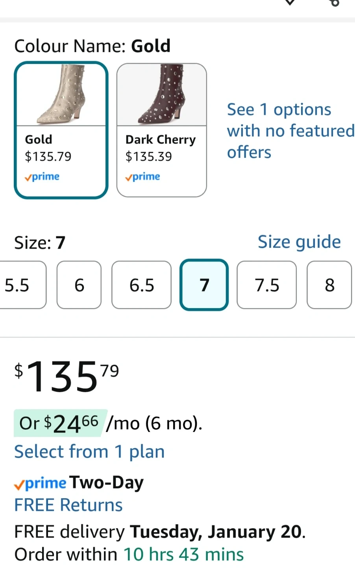Click the prime badge beside Two-Day
This screenshot has width=355, height=568.
41,483
